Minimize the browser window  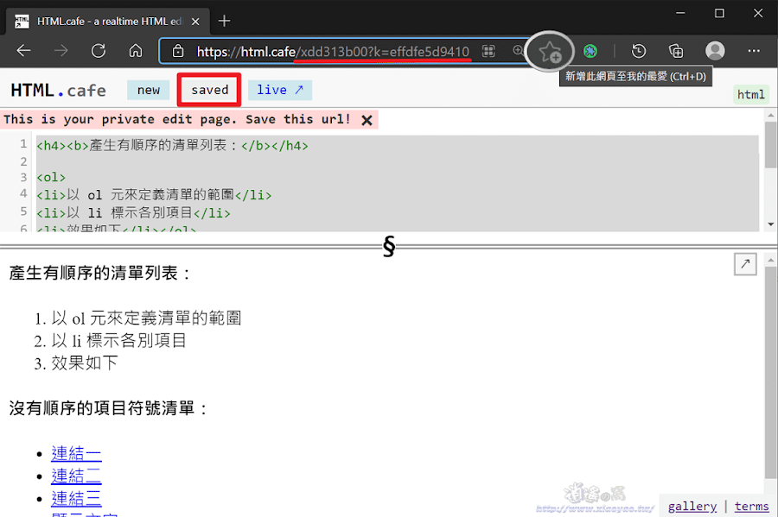pos(680,13)
